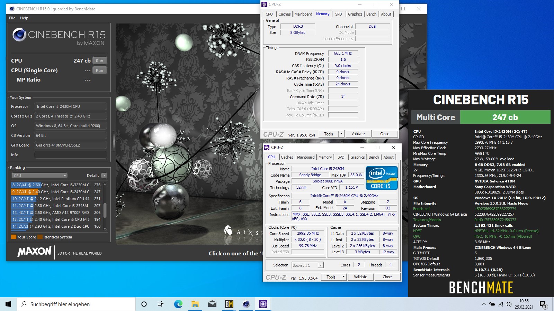The width and height of the screenshot is (554, 311).
Task: Open volume speaker tray icon
Action: [509, 304]
